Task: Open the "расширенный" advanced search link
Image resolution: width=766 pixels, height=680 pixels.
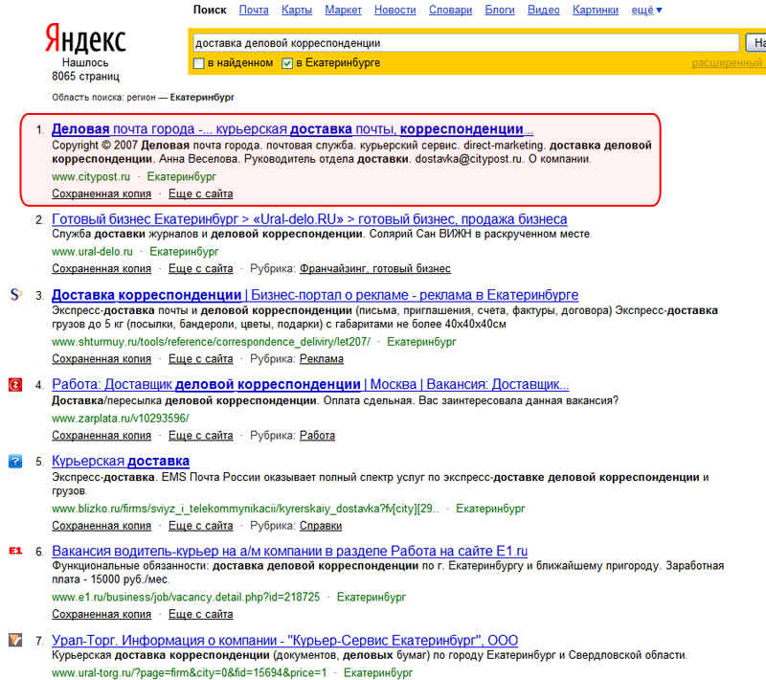Action: pos(727,63)
